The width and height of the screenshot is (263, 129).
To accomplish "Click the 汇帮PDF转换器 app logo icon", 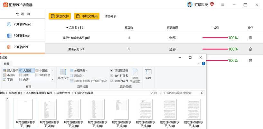I will tap(5, 5).
